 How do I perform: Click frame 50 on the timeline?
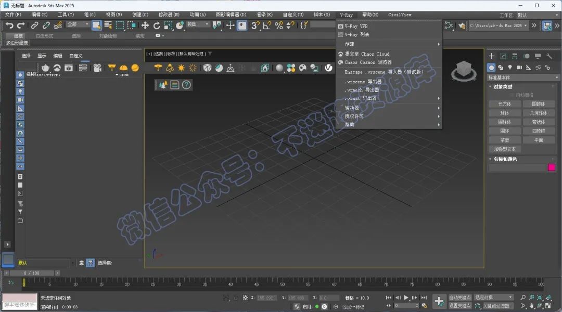[283, 283]
